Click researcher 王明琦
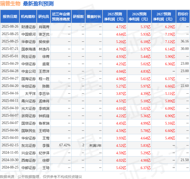The image size is (190, 179). (44, 131)
